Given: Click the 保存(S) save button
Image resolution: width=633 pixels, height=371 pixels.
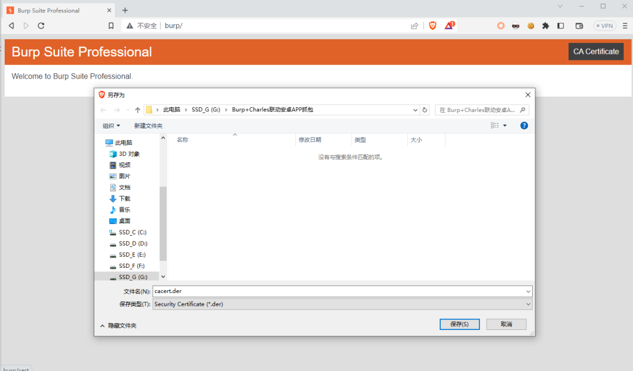Looking at the screenshot, I should [460, 324].
